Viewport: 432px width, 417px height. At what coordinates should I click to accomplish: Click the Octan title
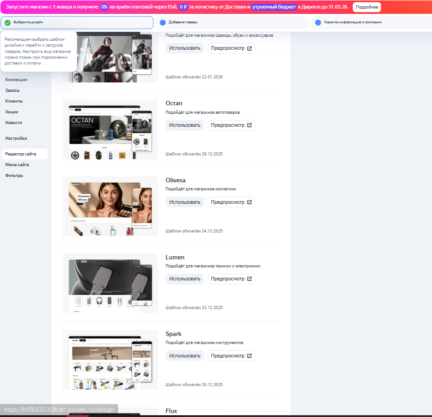click(x=174, y=103)
